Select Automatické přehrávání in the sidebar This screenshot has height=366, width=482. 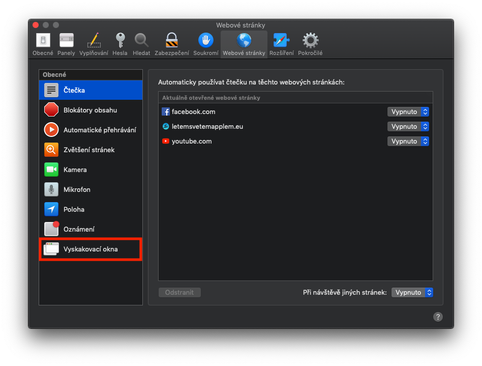click(x=91, y=130)
